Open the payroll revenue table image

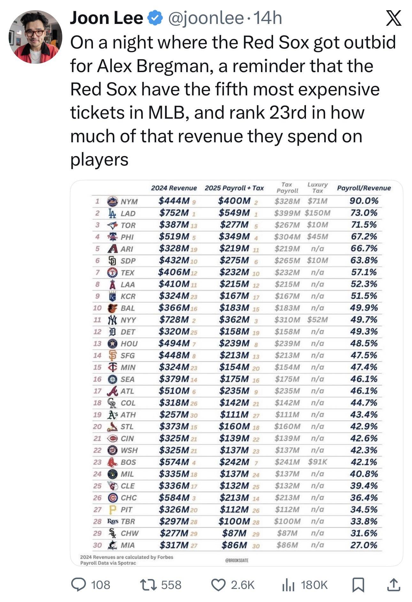[236, 373]
